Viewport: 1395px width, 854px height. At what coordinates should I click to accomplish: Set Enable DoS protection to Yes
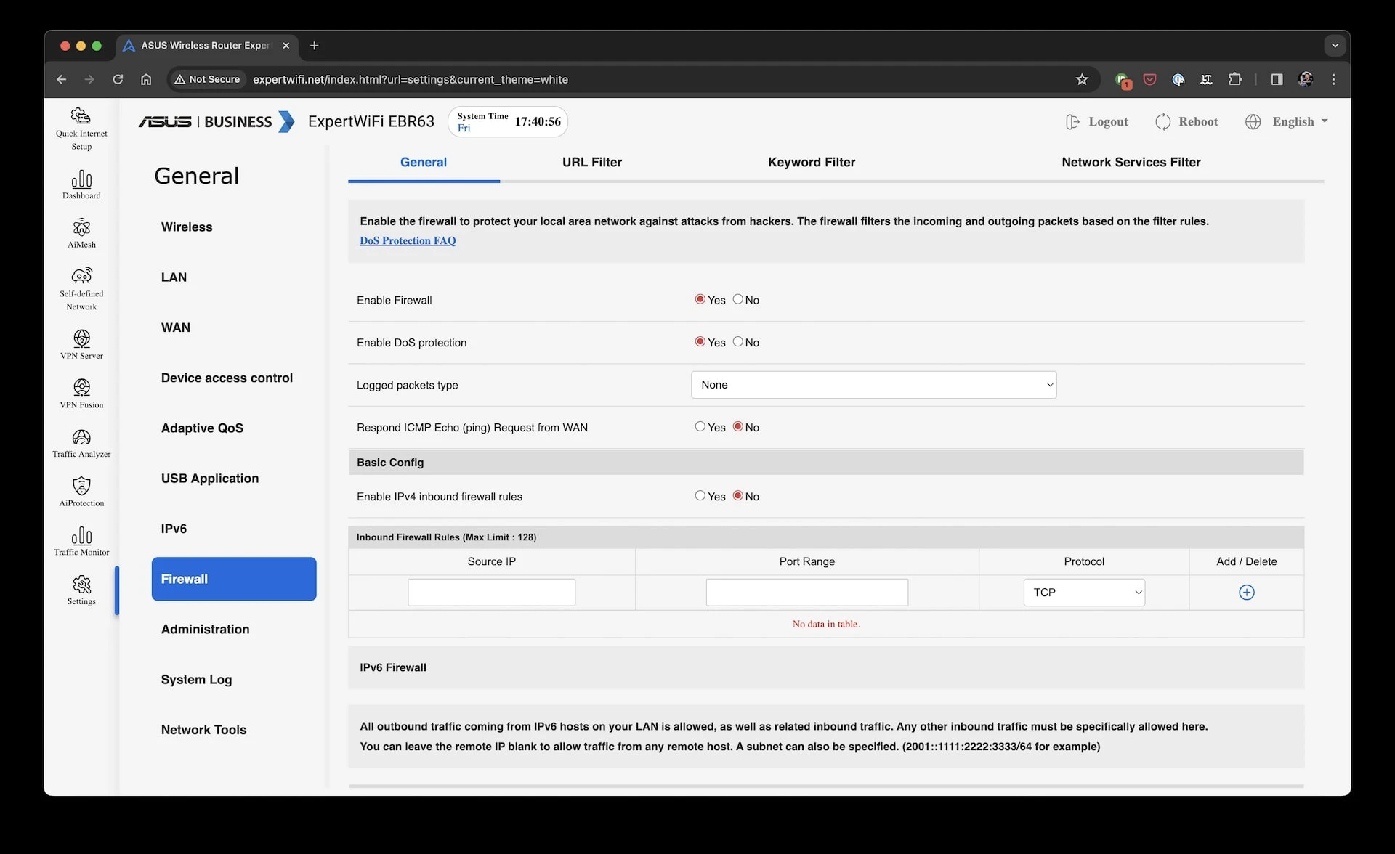tap(700, 341)
